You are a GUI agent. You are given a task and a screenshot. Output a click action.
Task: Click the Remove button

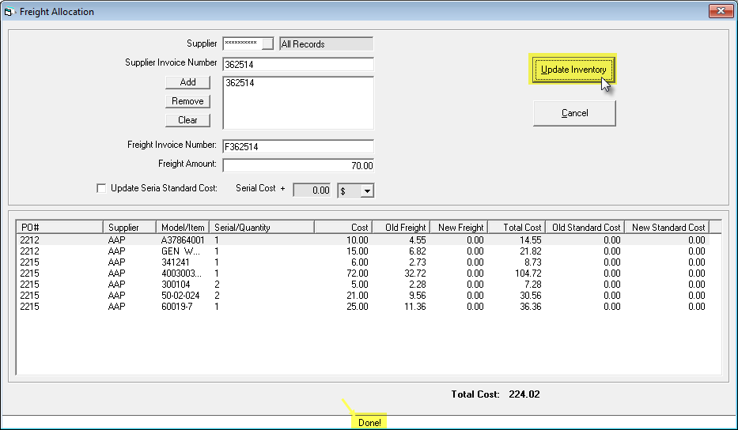187,101
